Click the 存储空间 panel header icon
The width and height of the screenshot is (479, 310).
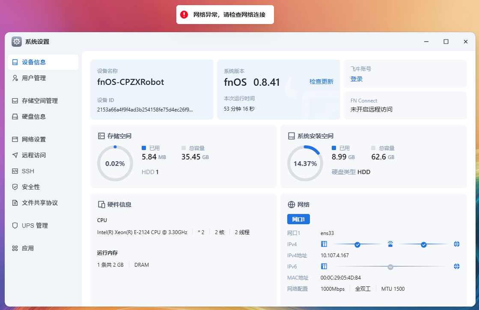click(101, 136)
